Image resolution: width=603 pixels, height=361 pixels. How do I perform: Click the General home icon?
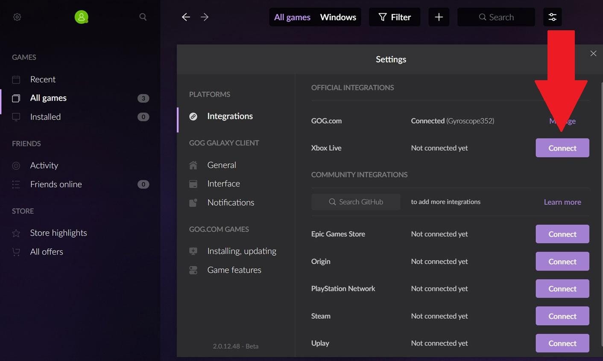[x=193, y=165]
